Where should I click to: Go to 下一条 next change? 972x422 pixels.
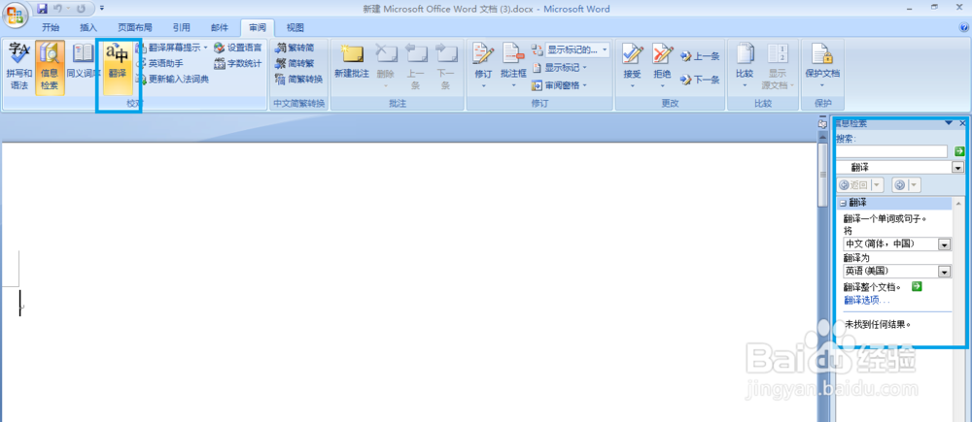pos(701,80)
